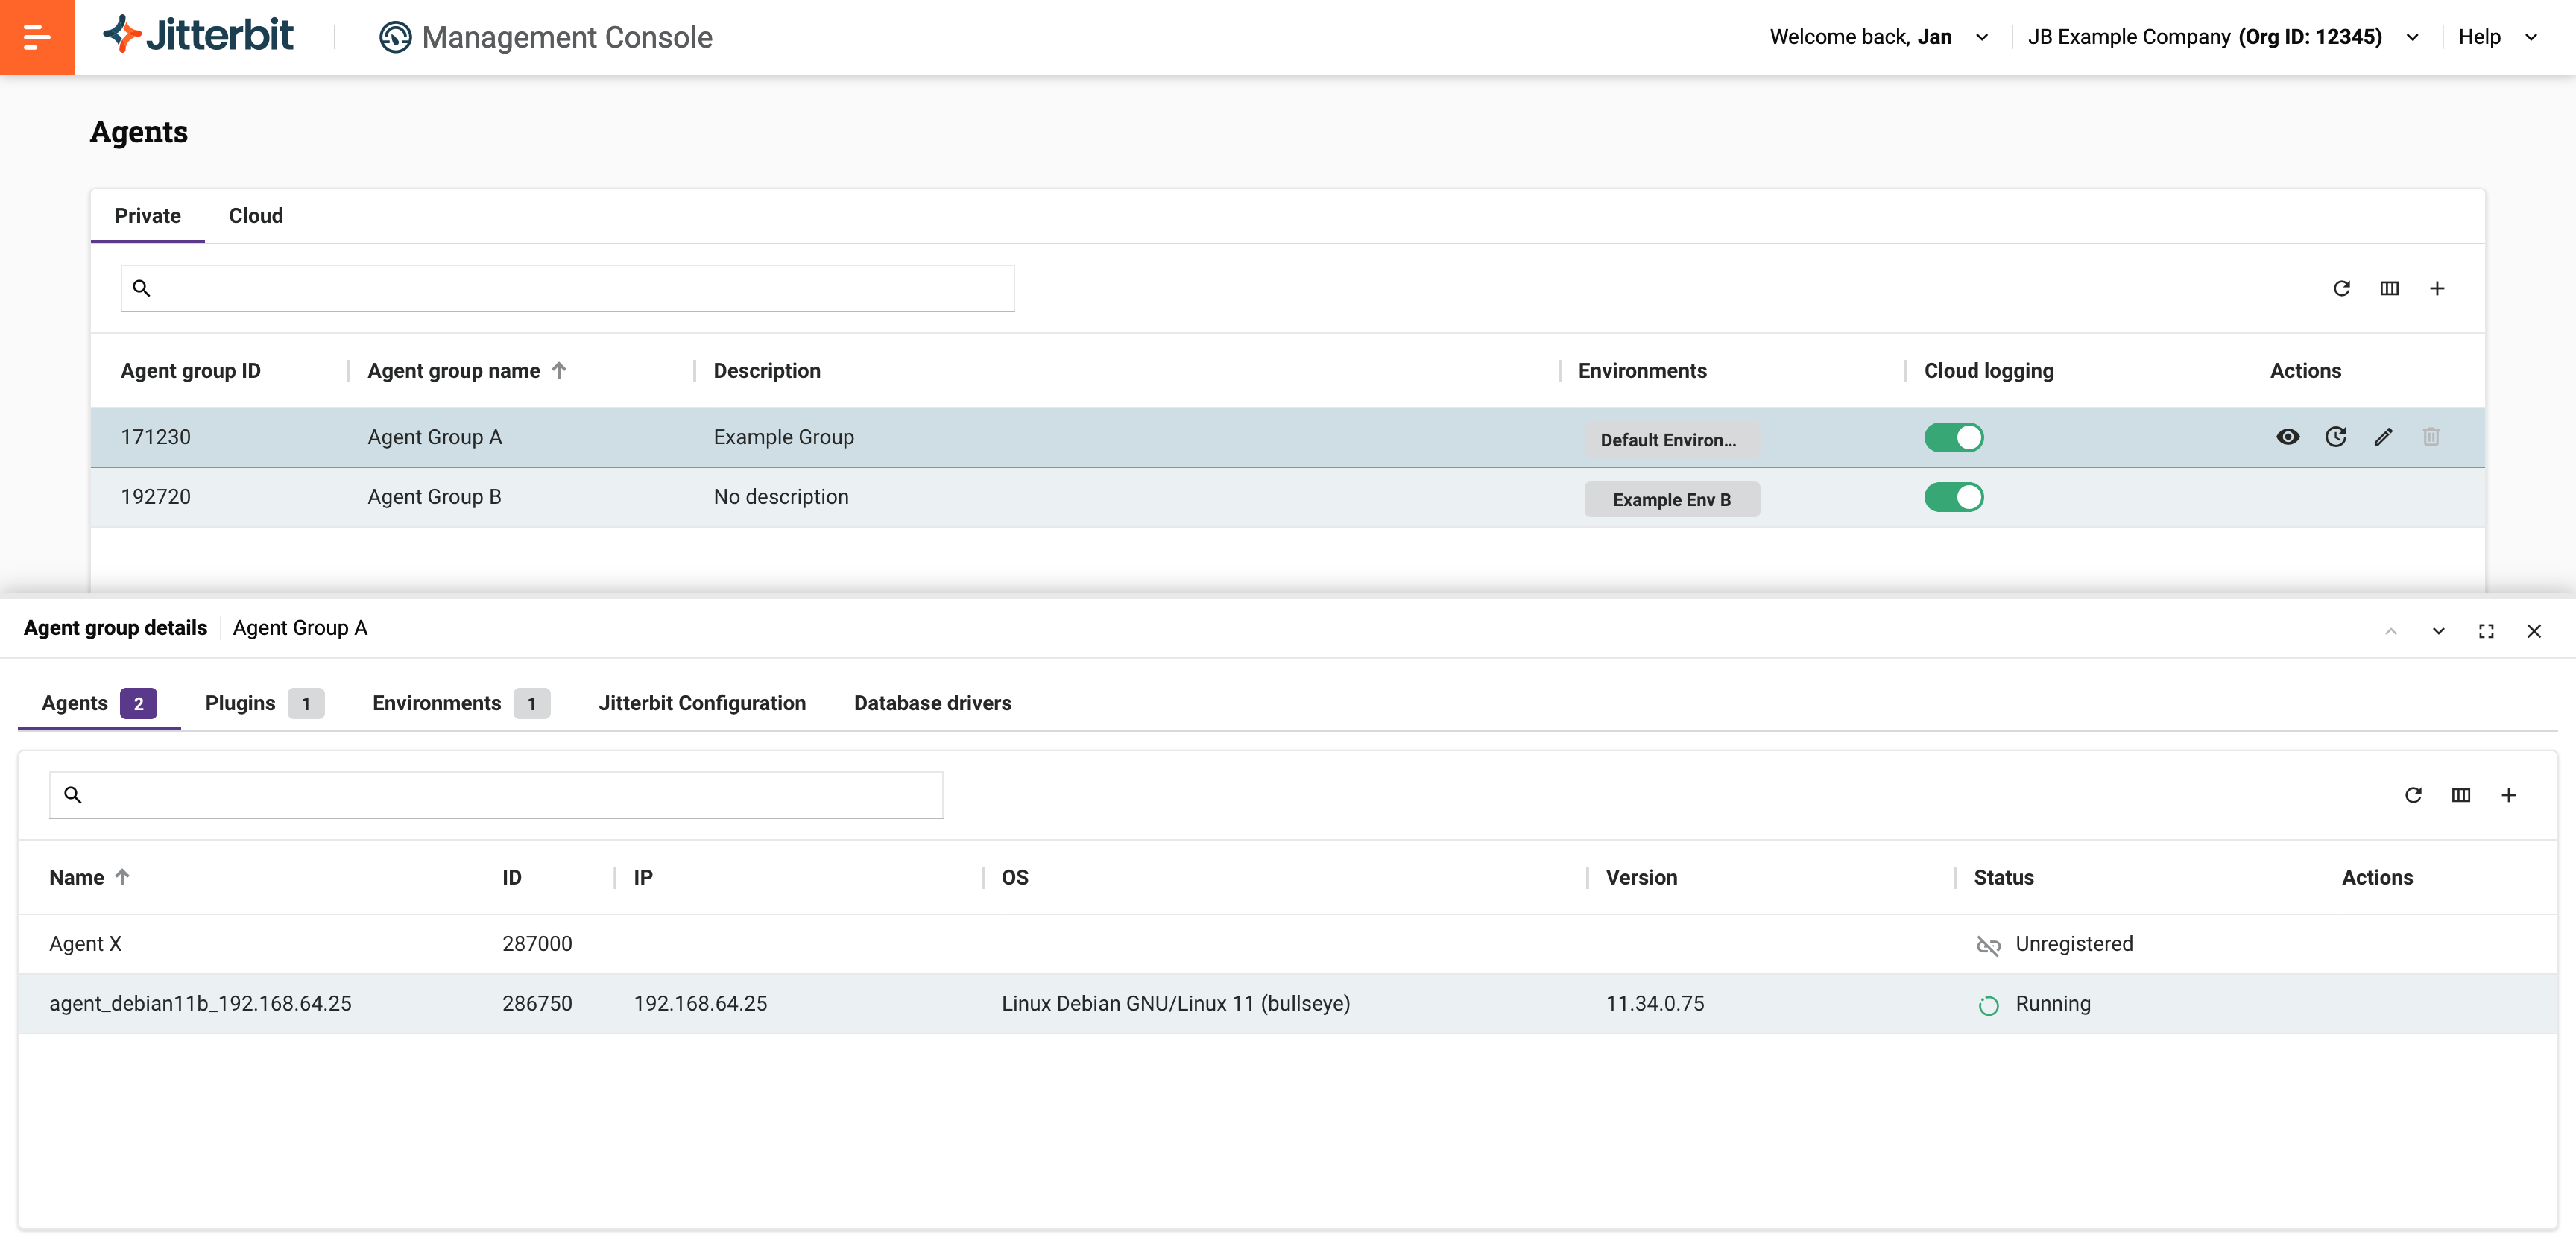
Task: Open the Database drivers tab
Action: click(932, 703)
